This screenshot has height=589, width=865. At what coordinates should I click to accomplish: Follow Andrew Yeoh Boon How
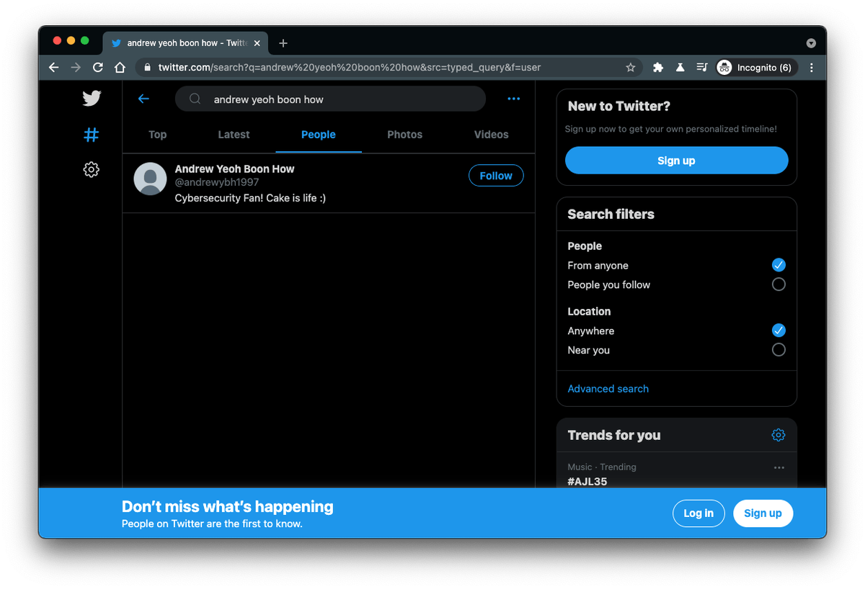496,176
